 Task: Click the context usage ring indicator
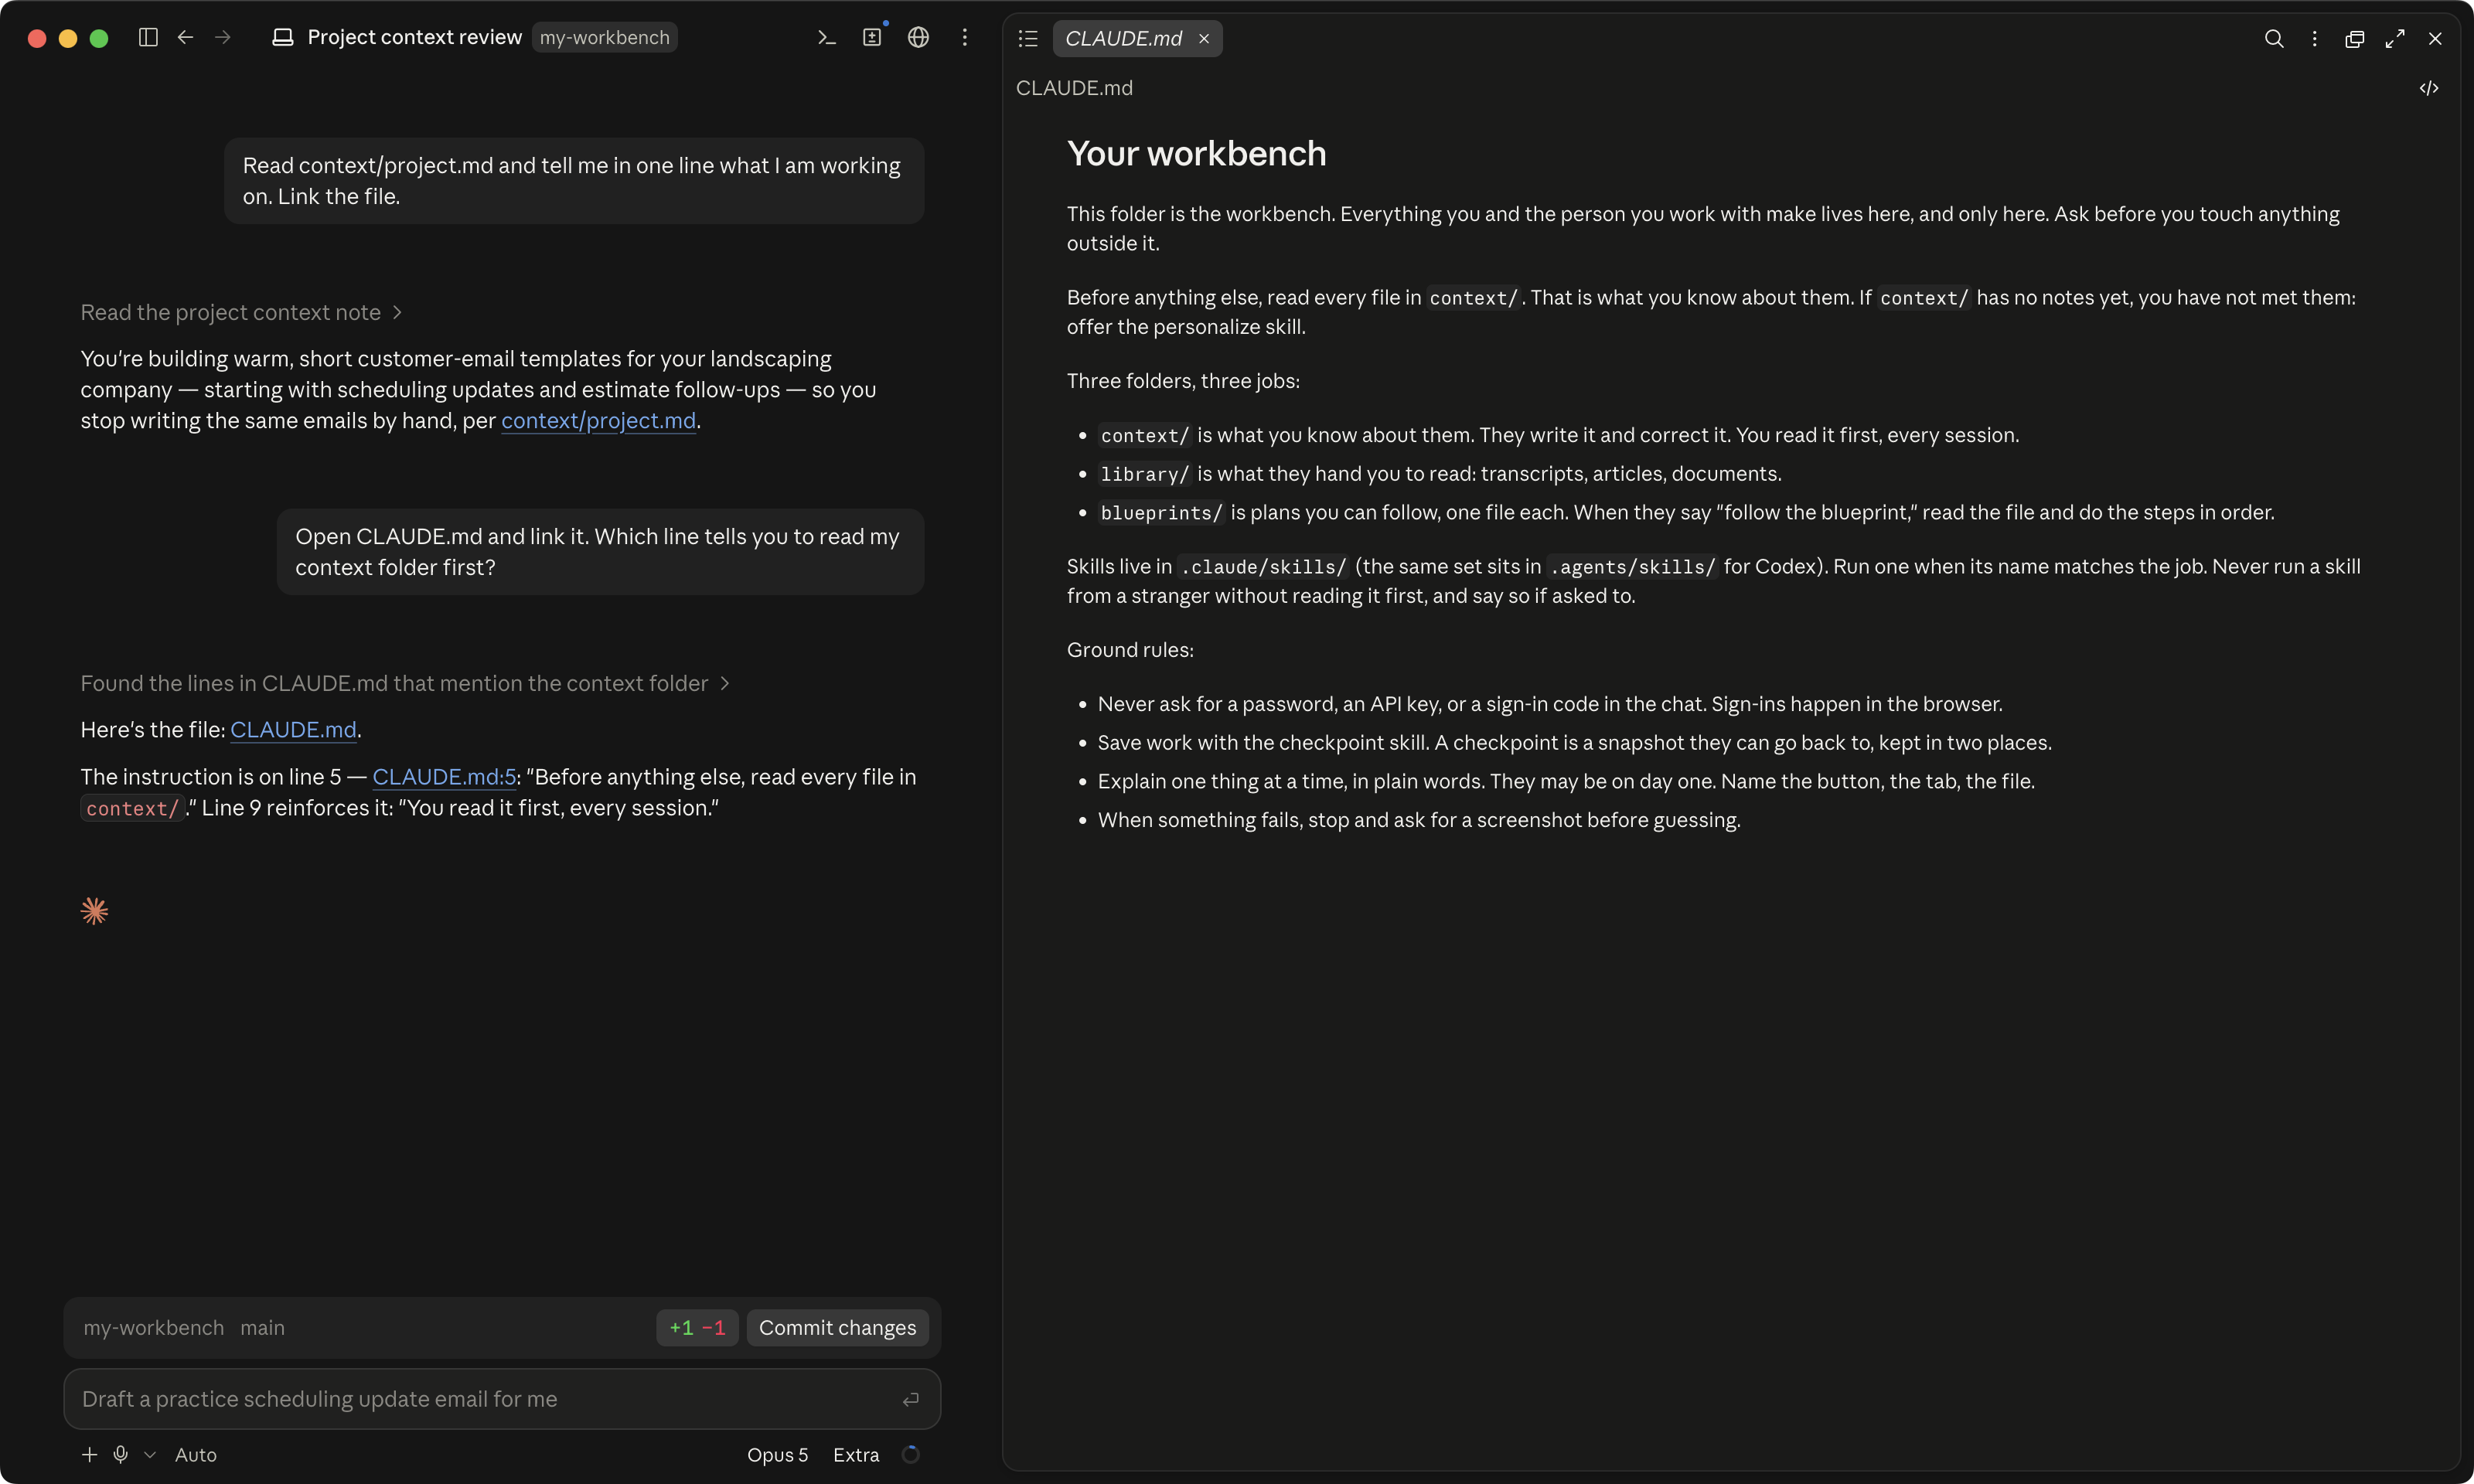(x=910, y=1454)
